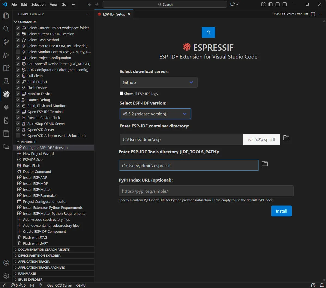The width and height of the screenshot is (326, 288).
Task: Click the home icon on the Setup page
Action: pyautogui.click(x=208, y=32)
